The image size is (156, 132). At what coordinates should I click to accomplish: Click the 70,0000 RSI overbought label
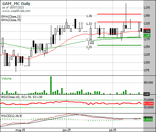(148, 100)
